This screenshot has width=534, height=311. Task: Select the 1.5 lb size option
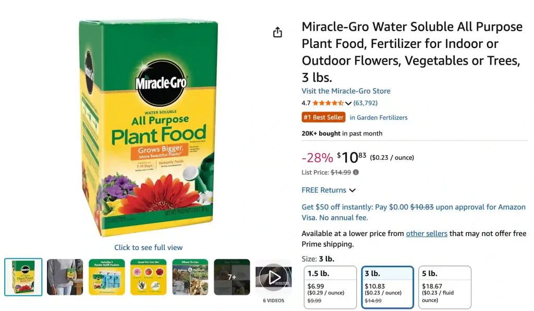click(x=330, y=287)
